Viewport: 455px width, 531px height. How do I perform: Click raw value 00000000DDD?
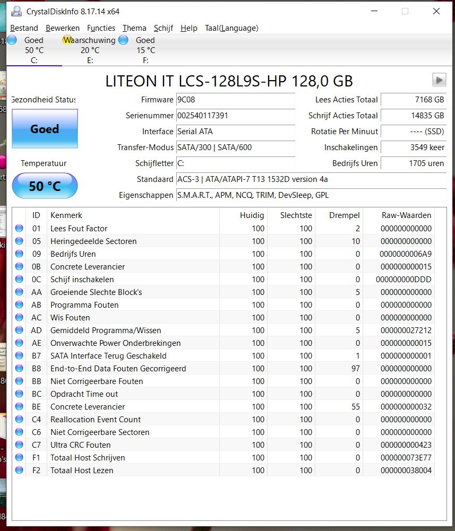pyautogui.click(x=404, y=280)
